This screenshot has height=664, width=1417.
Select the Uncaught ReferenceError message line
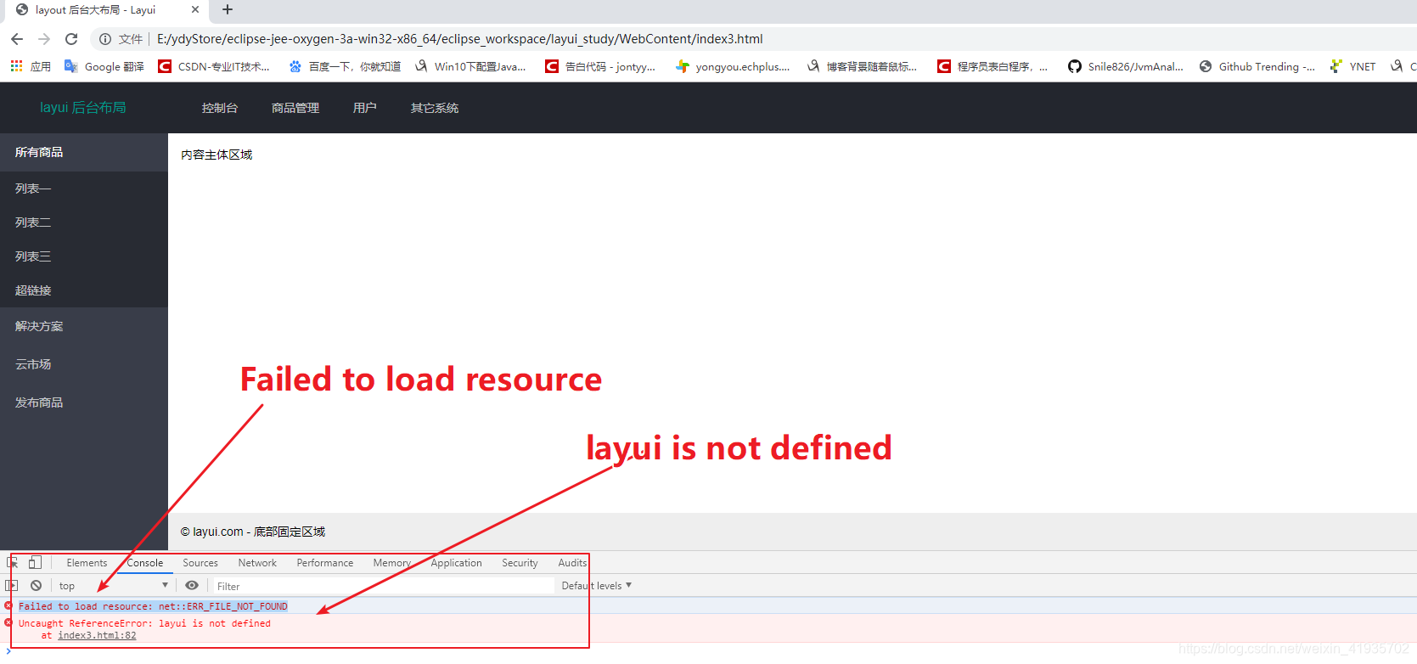tap(144, 623)
